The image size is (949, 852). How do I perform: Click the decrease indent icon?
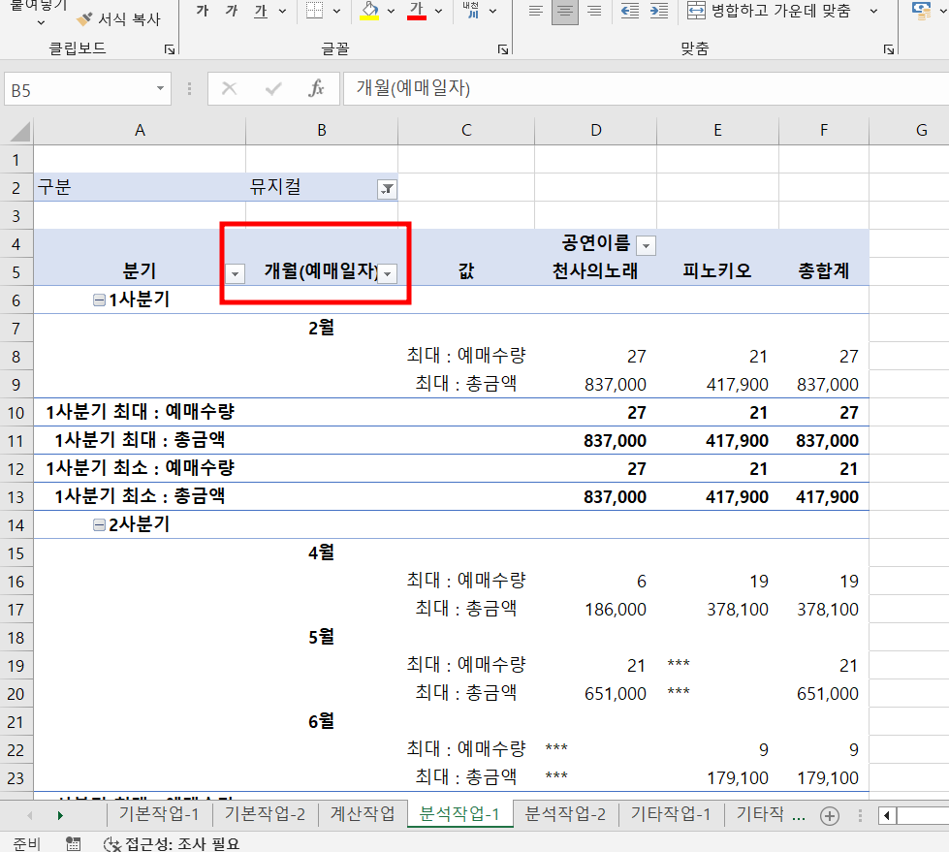[629, 11]
